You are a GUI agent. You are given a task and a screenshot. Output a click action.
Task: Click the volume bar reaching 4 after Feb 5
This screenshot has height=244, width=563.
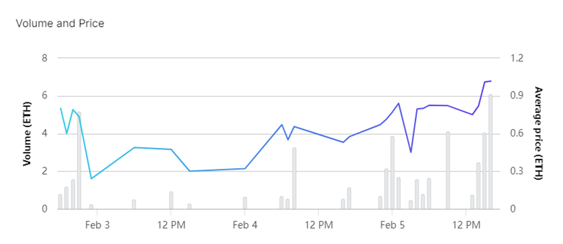click(448, 170)
